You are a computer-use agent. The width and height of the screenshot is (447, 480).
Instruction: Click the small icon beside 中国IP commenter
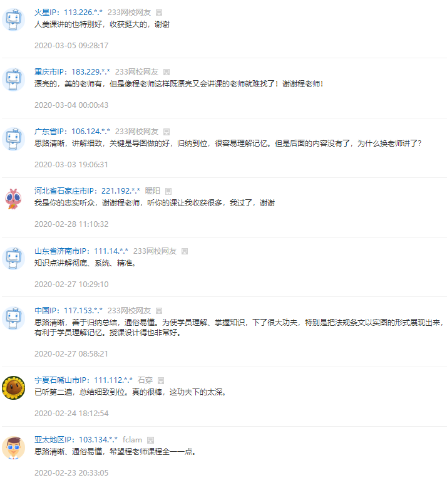tap(158, 311)
